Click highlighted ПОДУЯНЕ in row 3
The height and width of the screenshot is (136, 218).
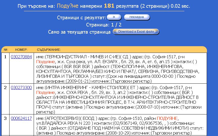(167, 118)
